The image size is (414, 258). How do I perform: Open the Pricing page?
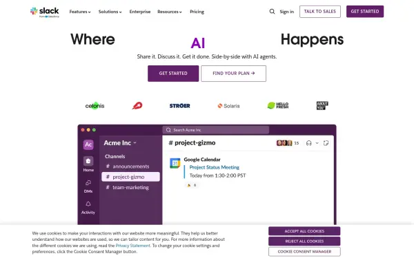pyautogui.click(x=197, y=12)
